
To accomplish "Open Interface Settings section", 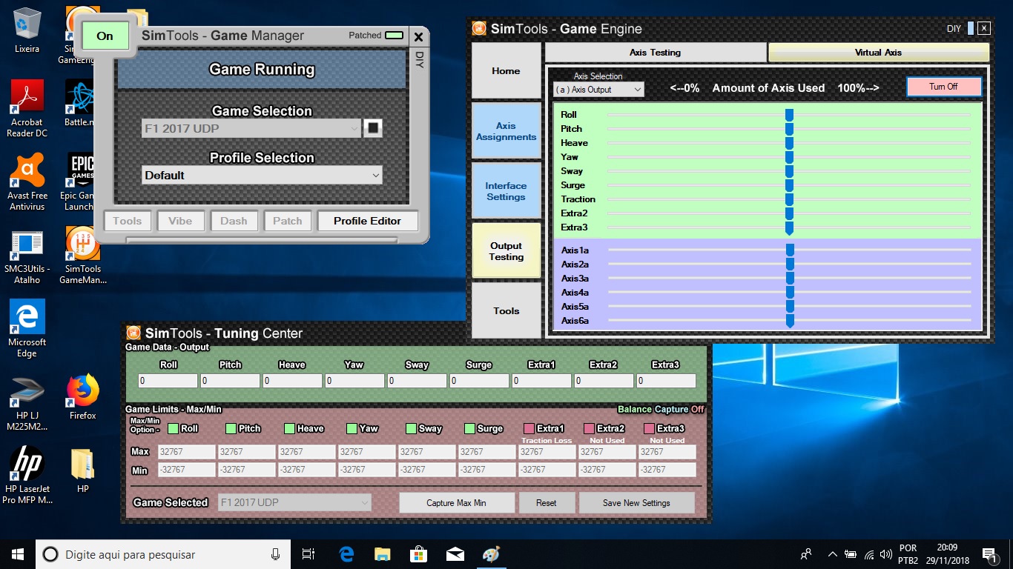I will 506,191.
